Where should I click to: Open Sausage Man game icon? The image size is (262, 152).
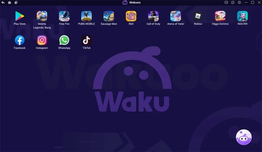[109, 16]
